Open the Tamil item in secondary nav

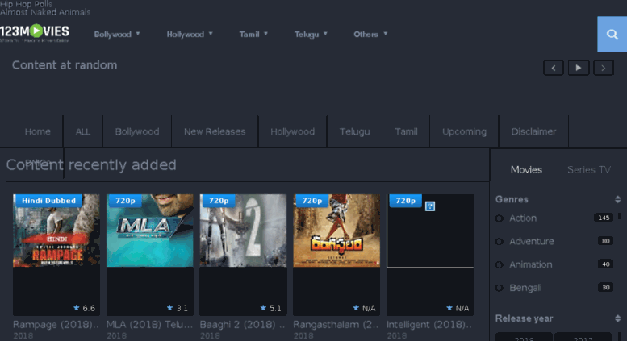pos(406,131)
